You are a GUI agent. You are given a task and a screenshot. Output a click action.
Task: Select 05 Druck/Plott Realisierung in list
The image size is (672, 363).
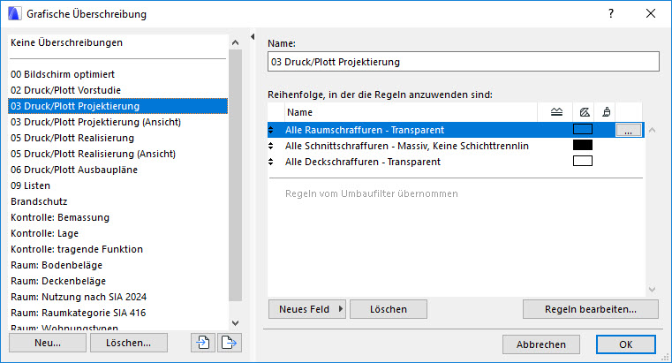(72, 138)
